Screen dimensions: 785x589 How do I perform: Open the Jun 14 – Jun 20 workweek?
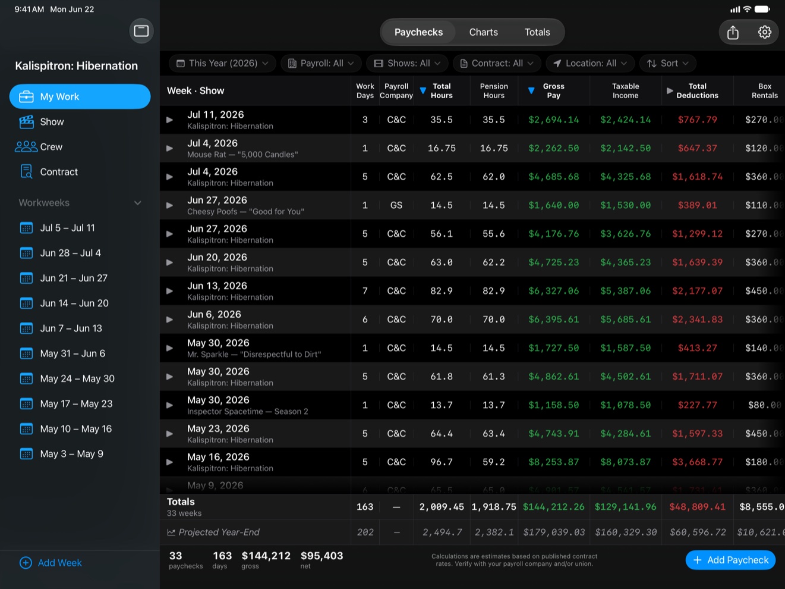[80, 303]
